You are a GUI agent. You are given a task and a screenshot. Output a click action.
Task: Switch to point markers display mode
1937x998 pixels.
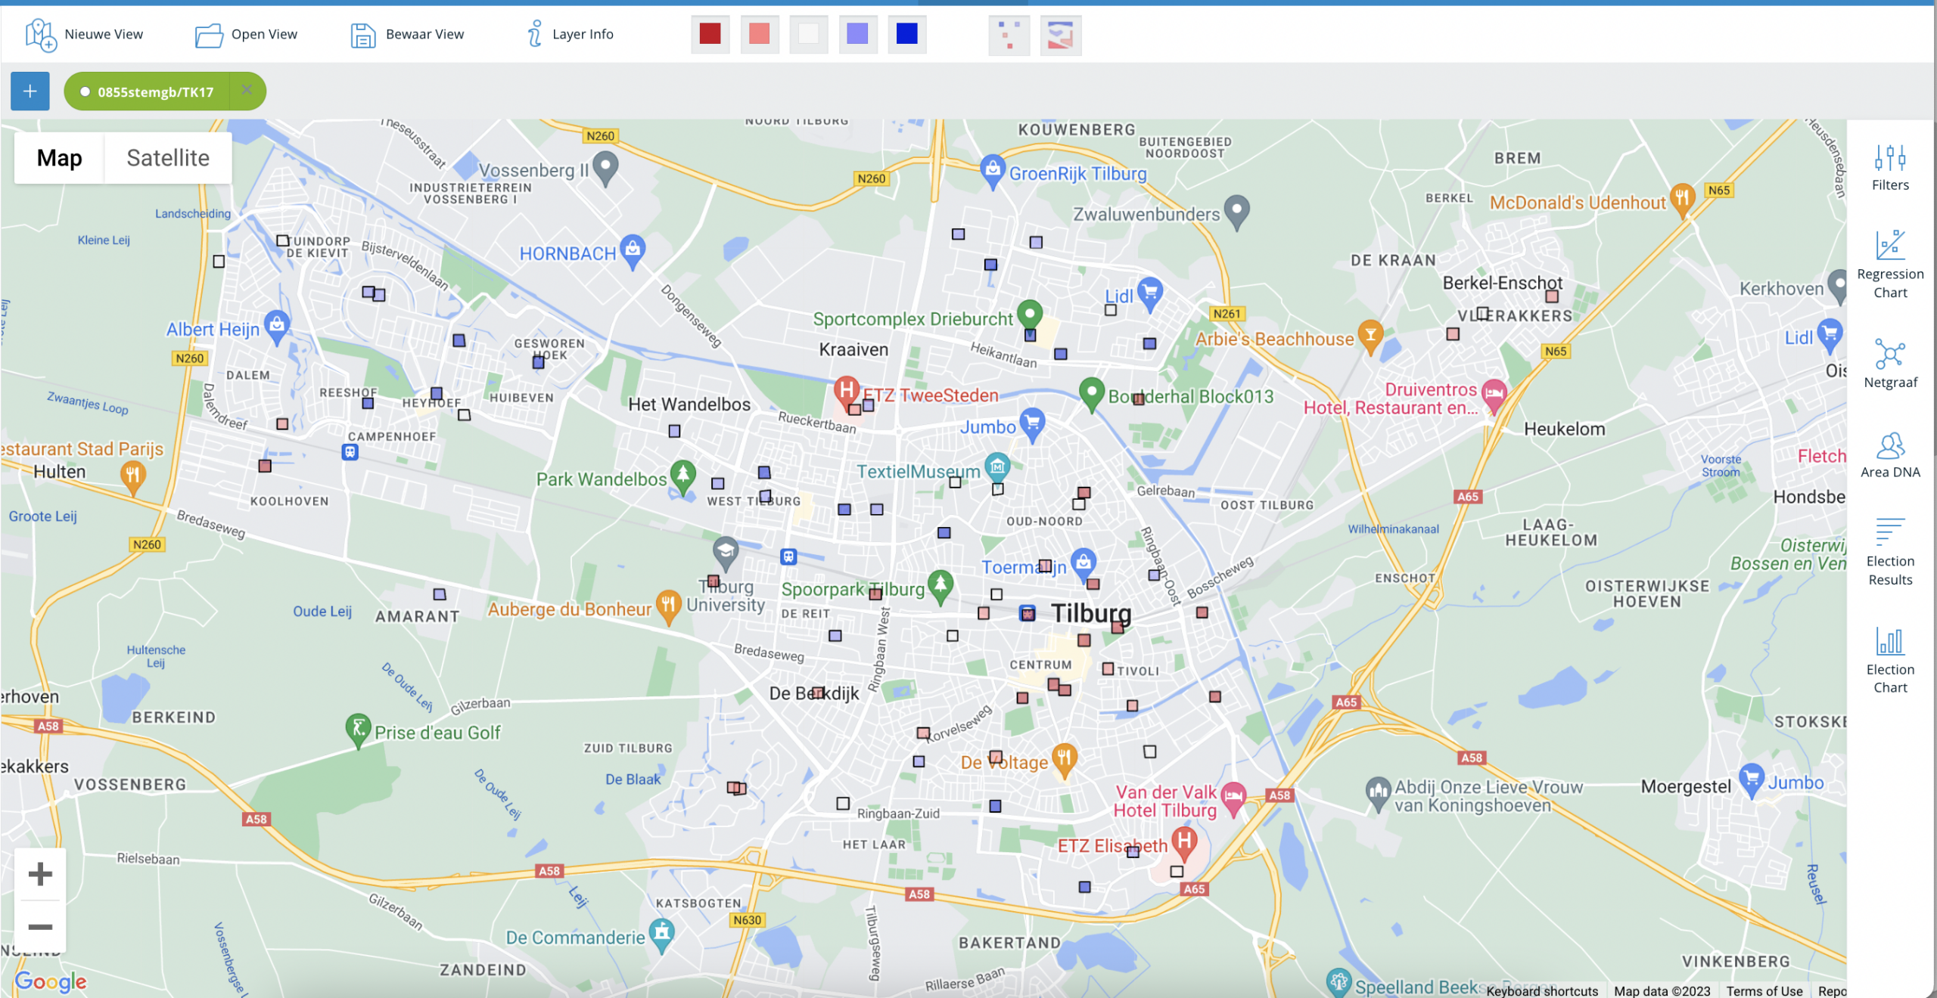tap(1009, 35)
